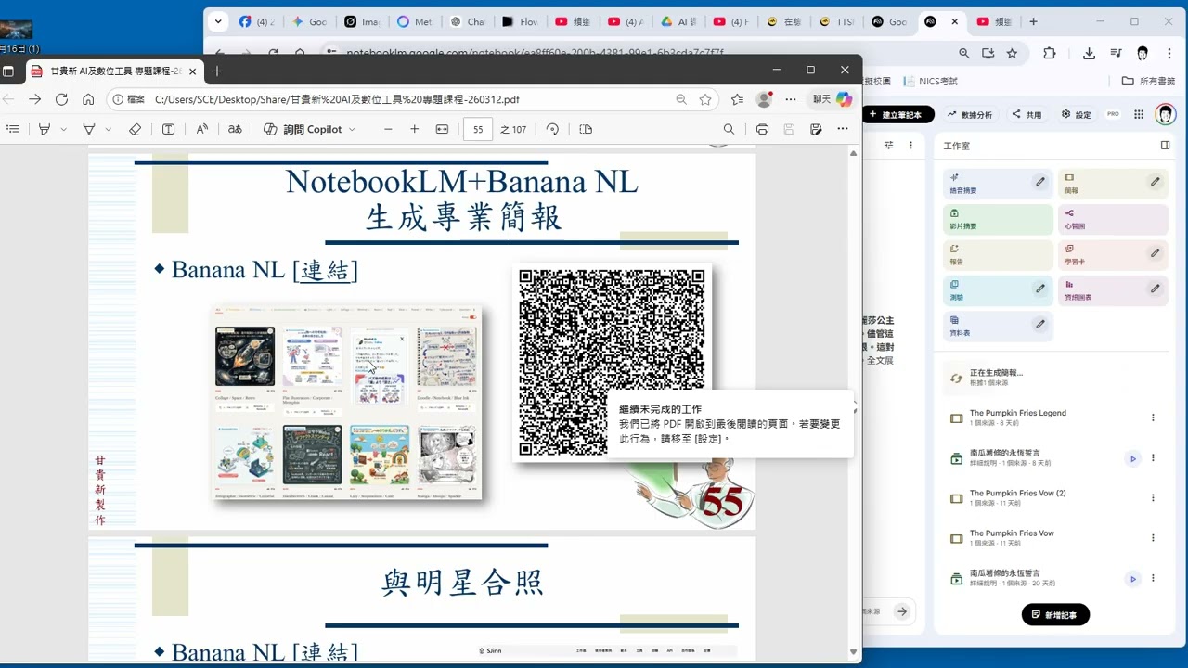Zoom out the PDF with minus
This screenshot has height=668, width=1188.
388,129
